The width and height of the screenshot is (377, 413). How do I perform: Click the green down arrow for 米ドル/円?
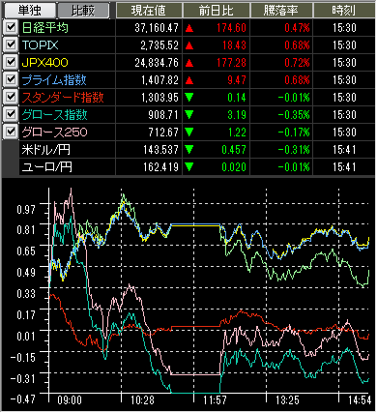click(189, 150)
